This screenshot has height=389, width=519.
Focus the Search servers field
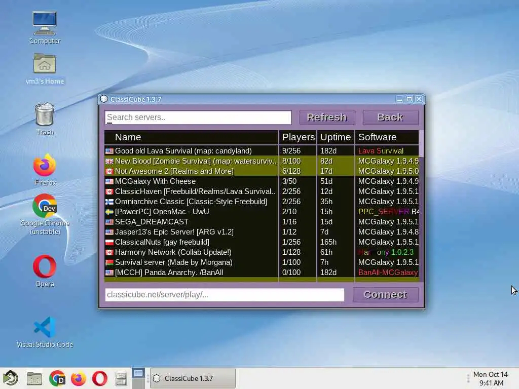pyautogui.click(x=198, y=118)
